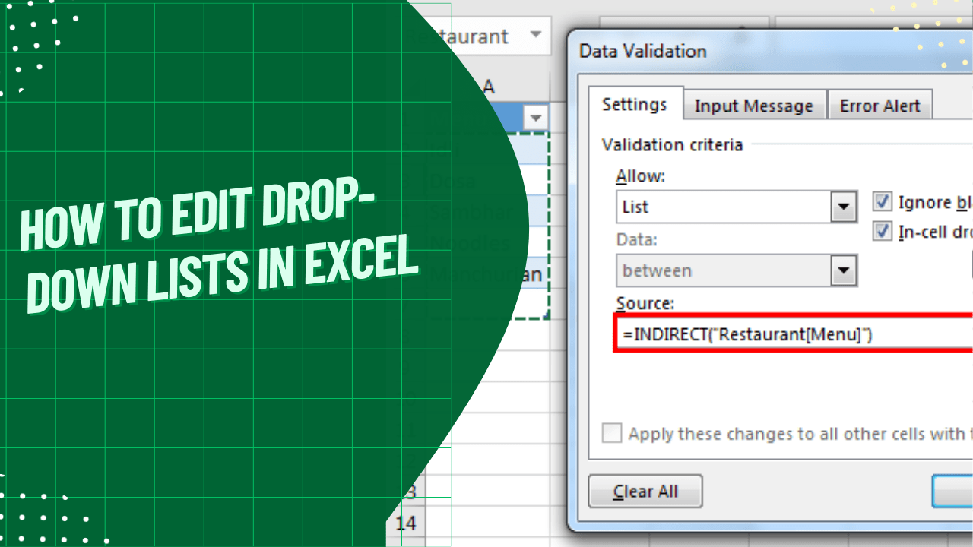Open the Allow dropdown showing List

pyautogui.click(x=844, y=207)
